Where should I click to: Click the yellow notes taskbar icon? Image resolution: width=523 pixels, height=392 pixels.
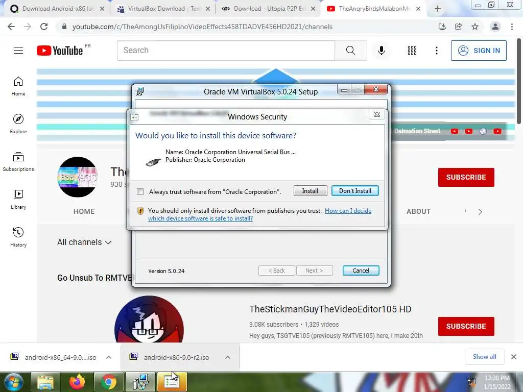[172, 382]
